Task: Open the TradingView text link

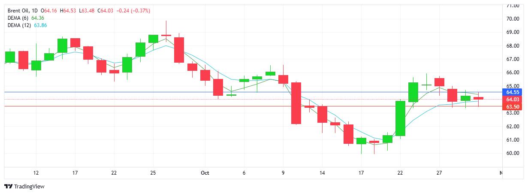Action: point(29,186)
